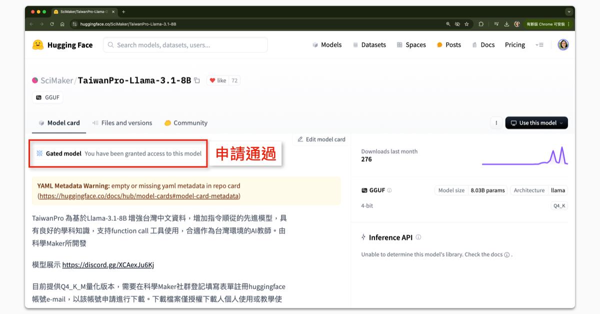Click the GGUF info icon

[389, 190]
